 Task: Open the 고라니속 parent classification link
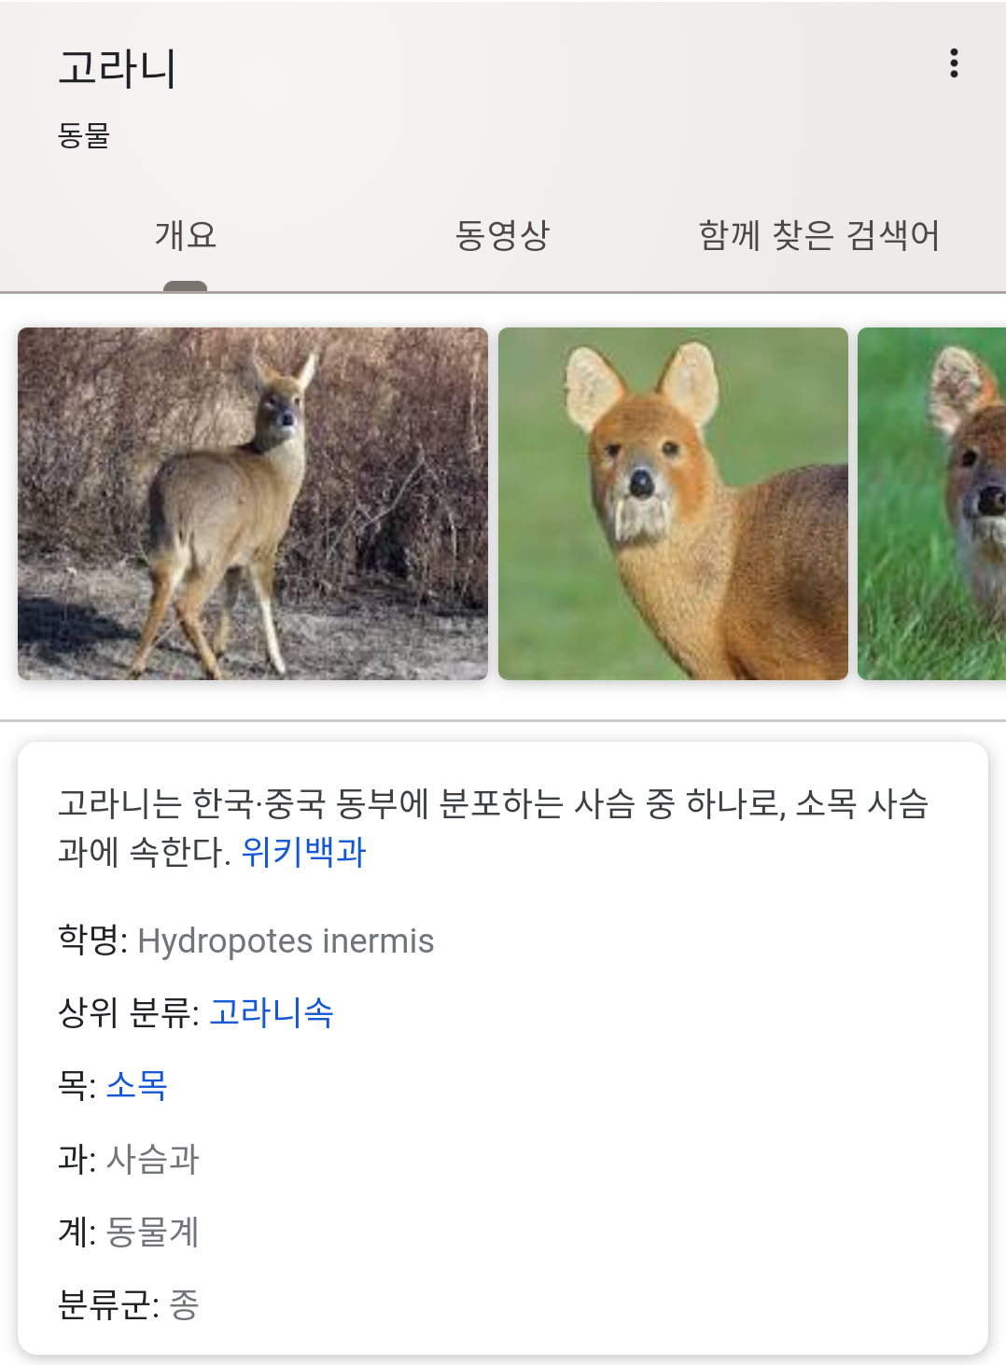[x=271, y=1012]
